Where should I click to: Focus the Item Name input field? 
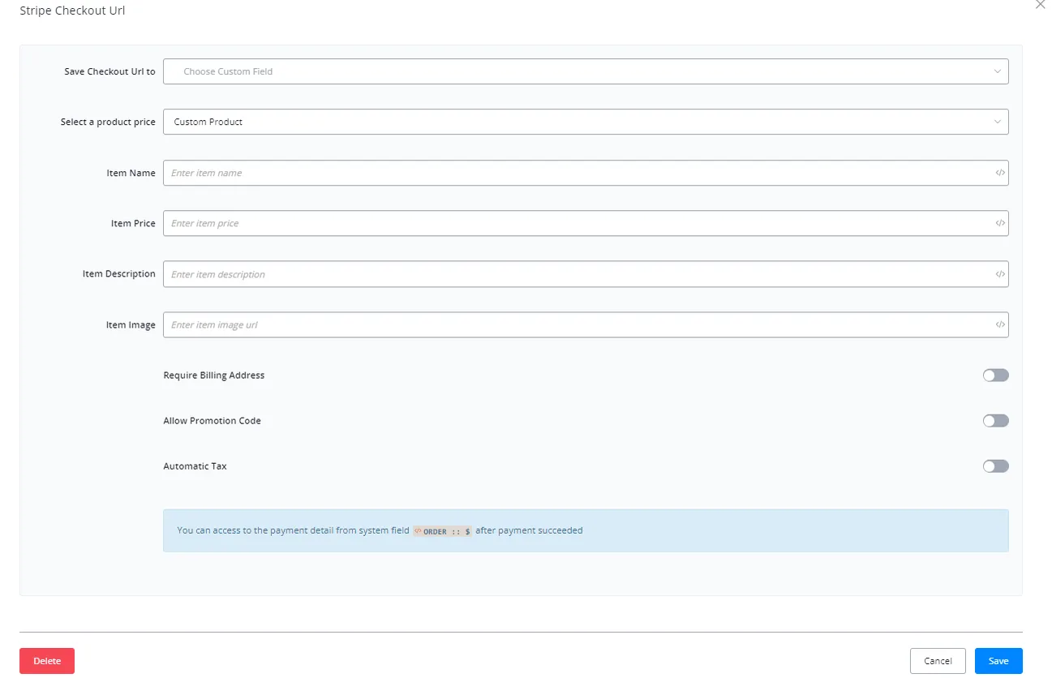pos(586,173)
